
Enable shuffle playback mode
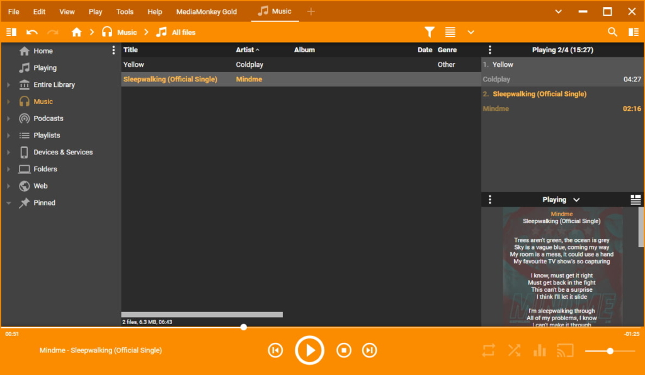tap(514, 350)
